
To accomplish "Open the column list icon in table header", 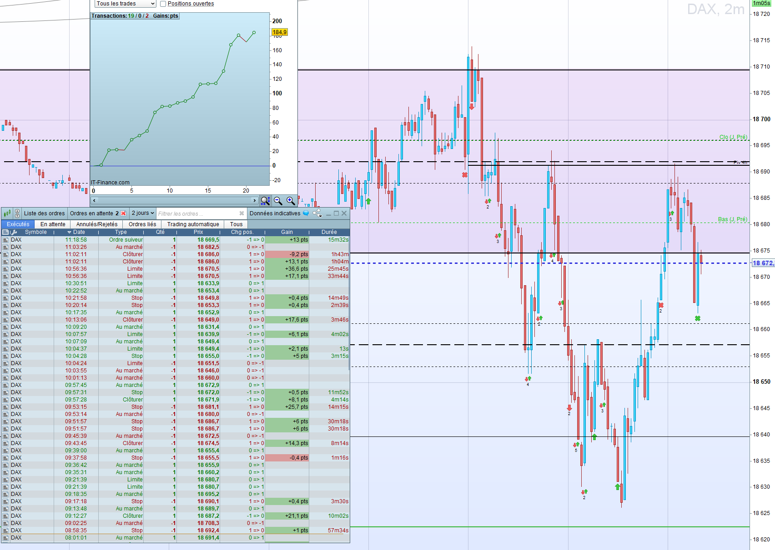I will coord(5,232).
